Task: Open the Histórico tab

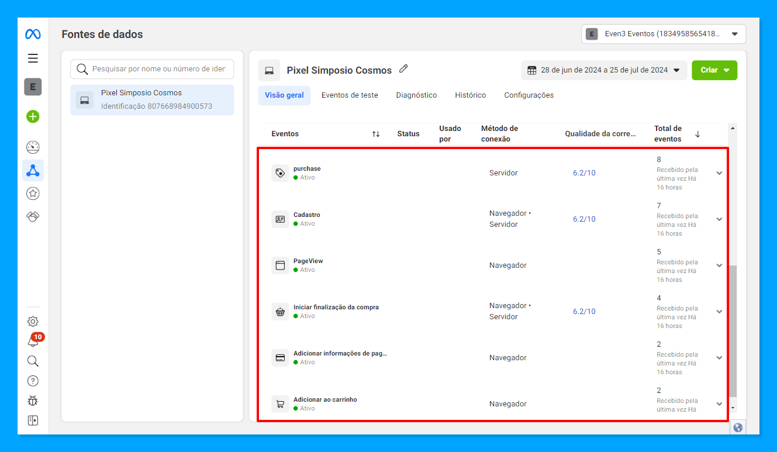Action: click(471, 95)
